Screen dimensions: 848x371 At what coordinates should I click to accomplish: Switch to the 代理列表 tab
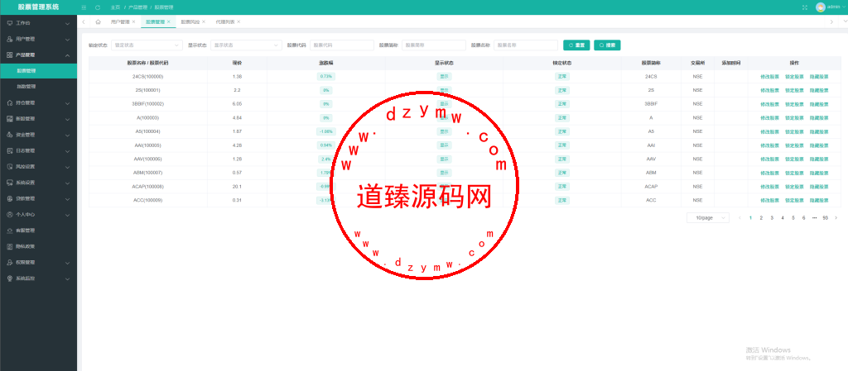[225, 21]
